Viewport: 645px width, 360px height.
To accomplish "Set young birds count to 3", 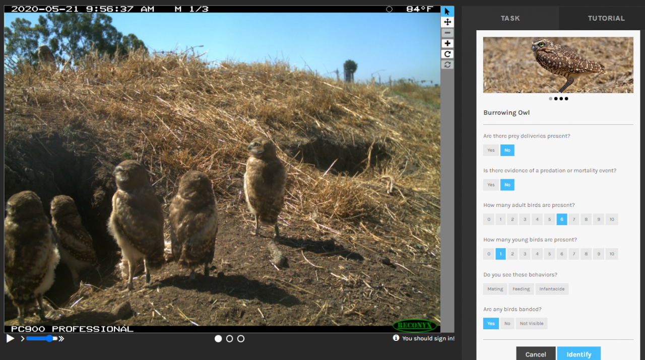I will tap(525, 254).
